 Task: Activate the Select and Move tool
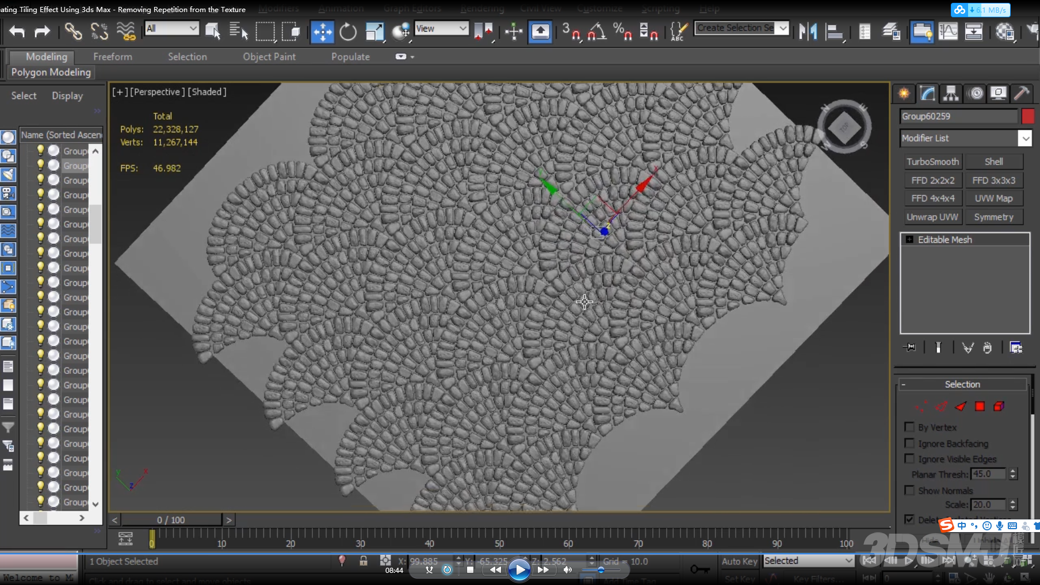pyautogui.click(x=322, y=32)
